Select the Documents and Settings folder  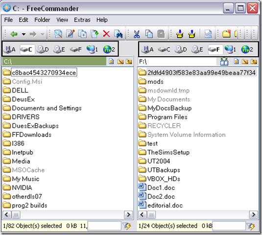[47, 108]
